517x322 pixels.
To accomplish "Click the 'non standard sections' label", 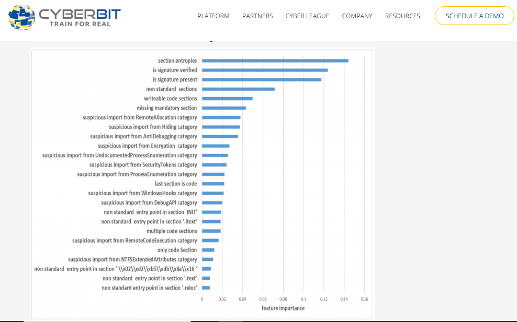I will pos(172,89).
